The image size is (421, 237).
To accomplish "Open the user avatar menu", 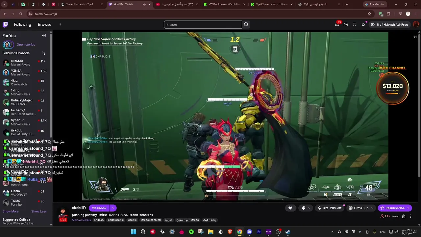I will pyautogui.click(x=416, y=25).
